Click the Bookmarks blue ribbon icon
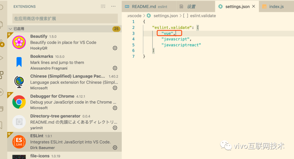The image size is (294, 159). [19, 62]
